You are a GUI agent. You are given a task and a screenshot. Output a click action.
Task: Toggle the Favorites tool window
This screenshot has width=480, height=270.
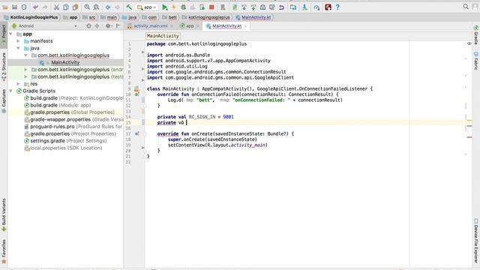pyautogui.click(x=4, y=252)
